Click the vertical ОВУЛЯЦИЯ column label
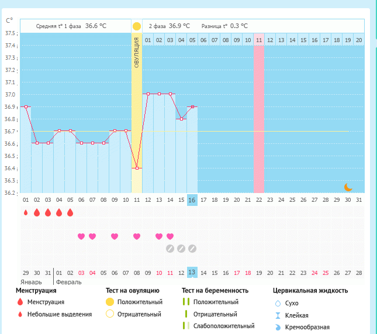 pyautogui.click(x=137, y=53)
